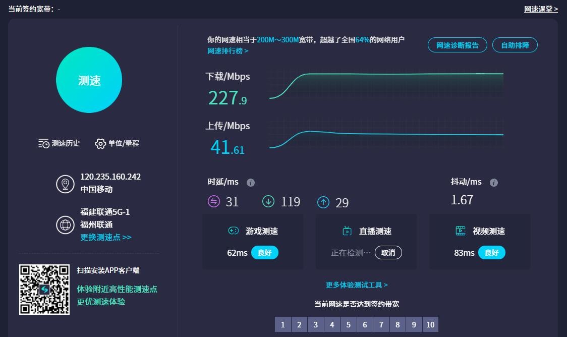
Task: Click the QR code for the APP client
Action: (x=44, y=290)
